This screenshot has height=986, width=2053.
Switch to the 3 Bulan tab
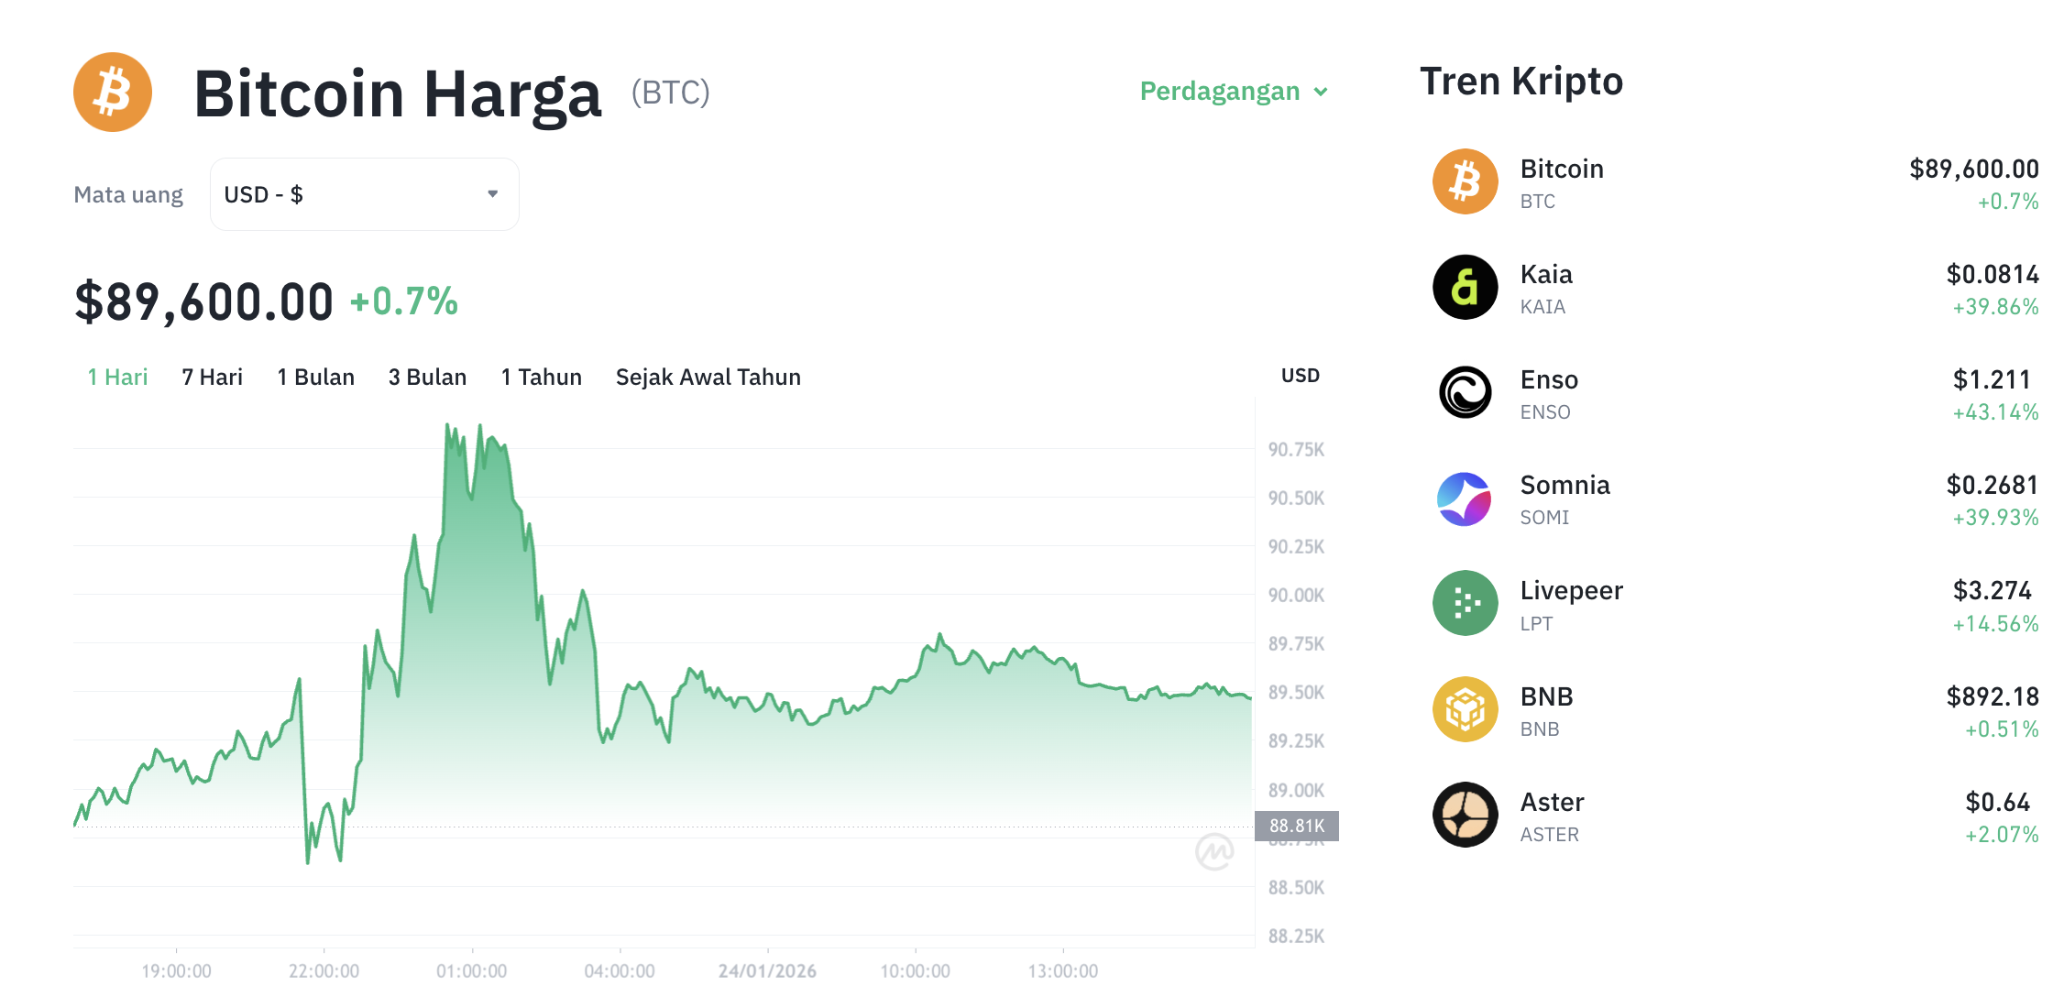[x=427, y=377]
